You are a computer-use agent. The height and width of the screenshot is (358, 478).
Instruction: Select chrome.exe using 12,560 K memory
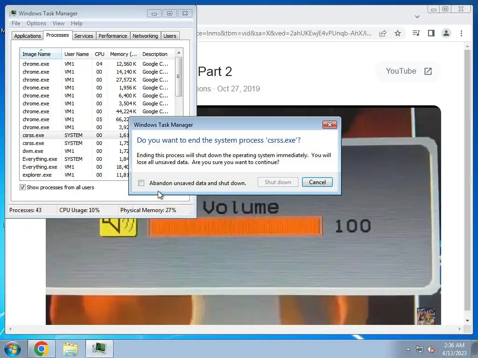[x=98, y=64]
